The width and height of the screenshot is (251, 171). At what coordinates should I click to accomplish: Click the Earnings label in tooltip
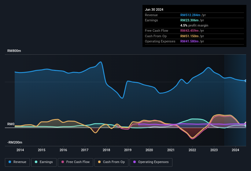(x=151, y=20)
